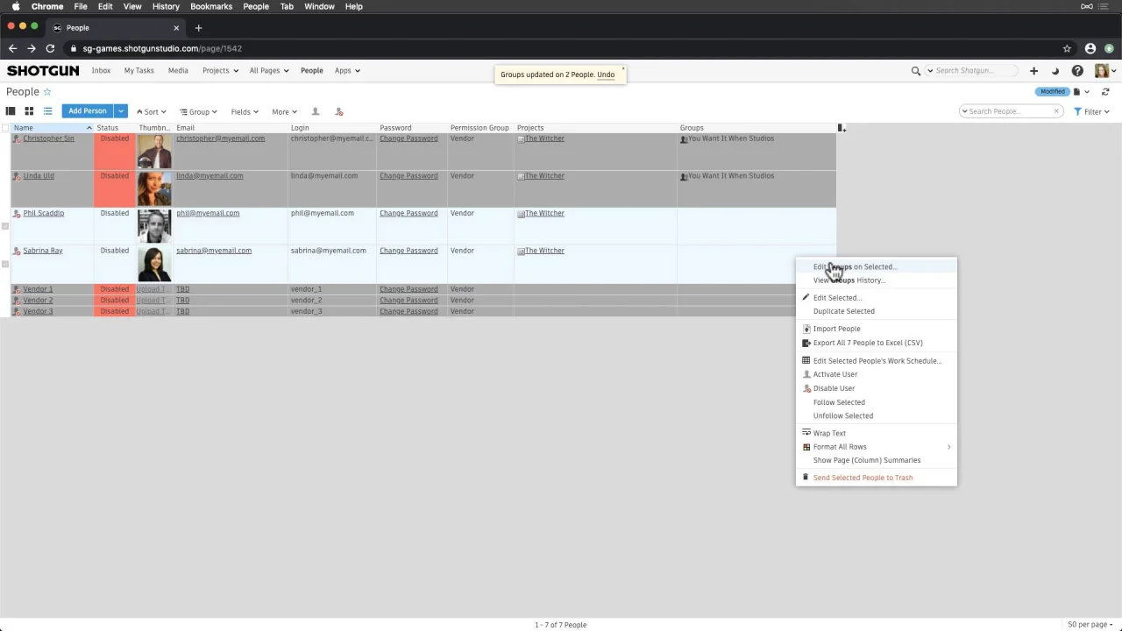Toggle checkbox for Phil Scaddip row
The height and width of the screenshot is (631, 1122).
coord(5,226)
